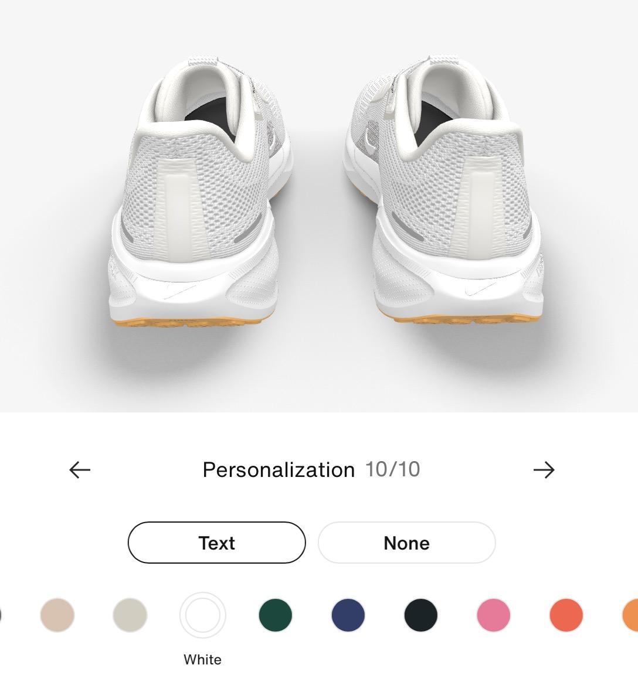Select the black color swatch
This screenshot has width=638, height=682.
tap(421, 615)
